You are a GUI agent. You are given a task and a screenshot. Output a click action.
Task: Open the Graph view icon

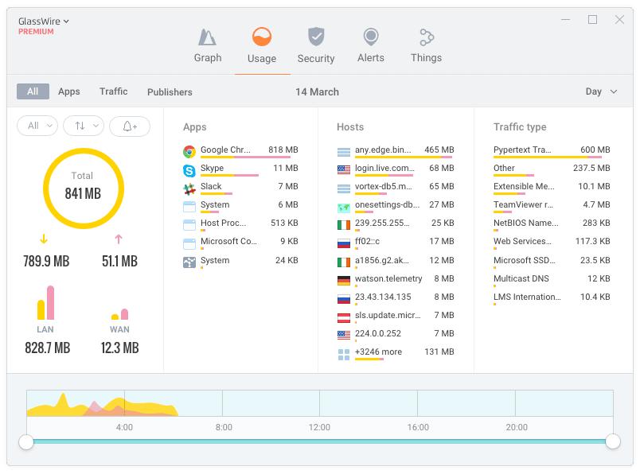click(207, 37)
